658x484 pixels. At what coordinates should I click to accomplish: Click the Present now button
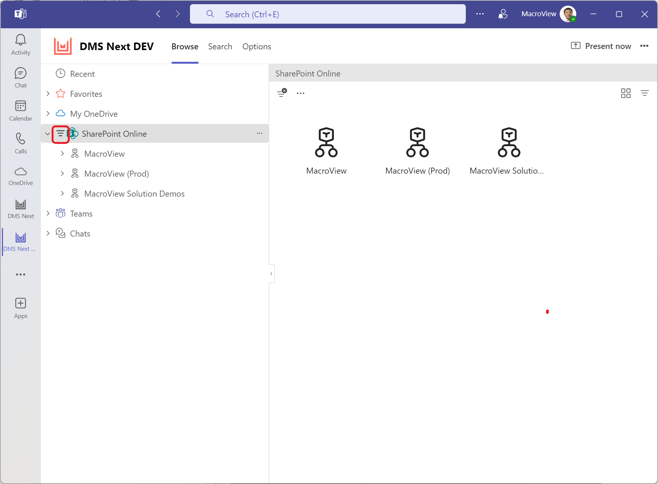[x=601, y=46]
